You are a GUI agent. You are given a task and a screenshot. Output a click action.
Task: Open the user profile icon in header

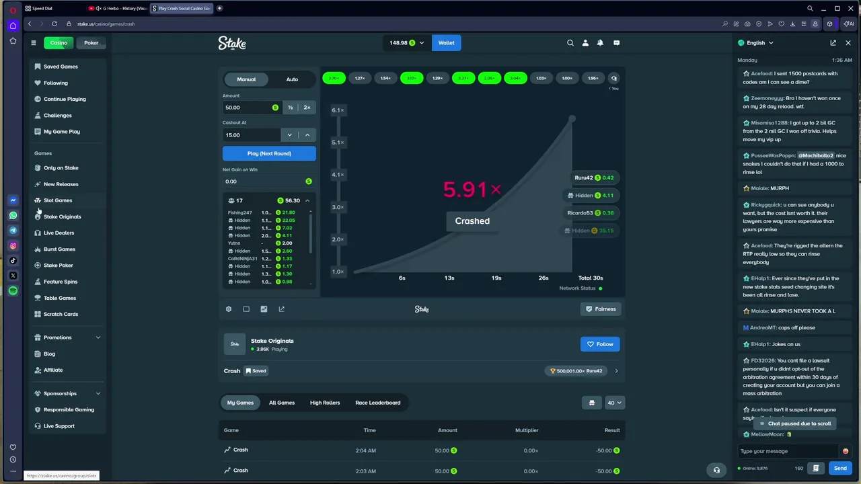[x=585, y=42]
